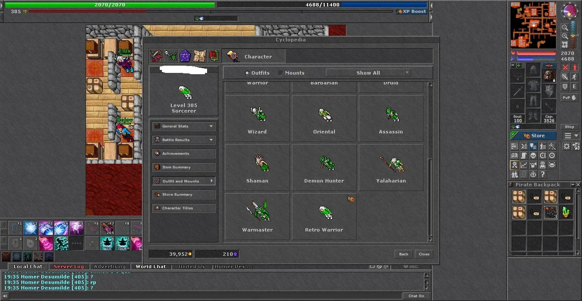Select the Retro Warrior outfit
Image resolution: width=582 pixels, height=301 pixels.
324,217
